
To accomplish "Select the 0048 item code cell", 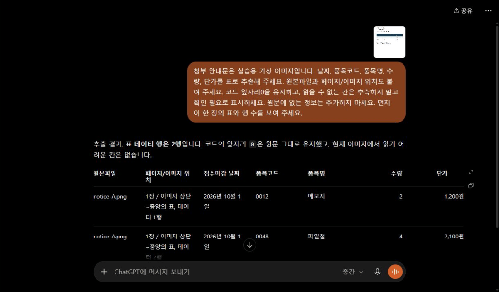I will coord(262,237).
